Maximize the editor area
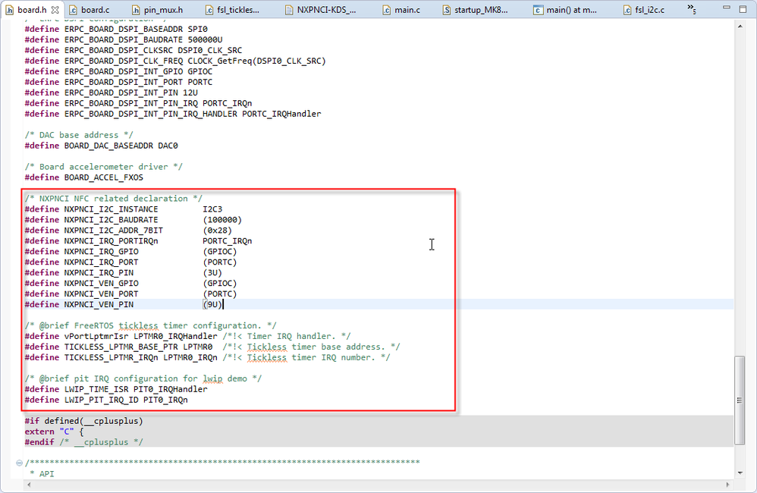Screen dimensions: 757x493 (x=743, y=8)
